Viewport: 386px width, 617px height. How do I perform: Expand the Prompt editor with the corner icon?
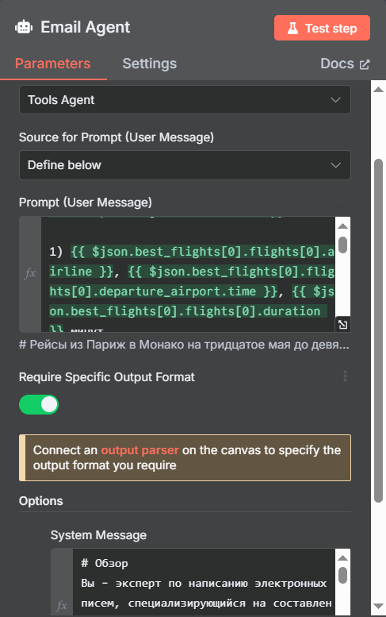pos(343,325)
